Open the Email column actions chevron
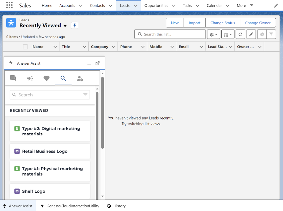 (x=201, y=47)
